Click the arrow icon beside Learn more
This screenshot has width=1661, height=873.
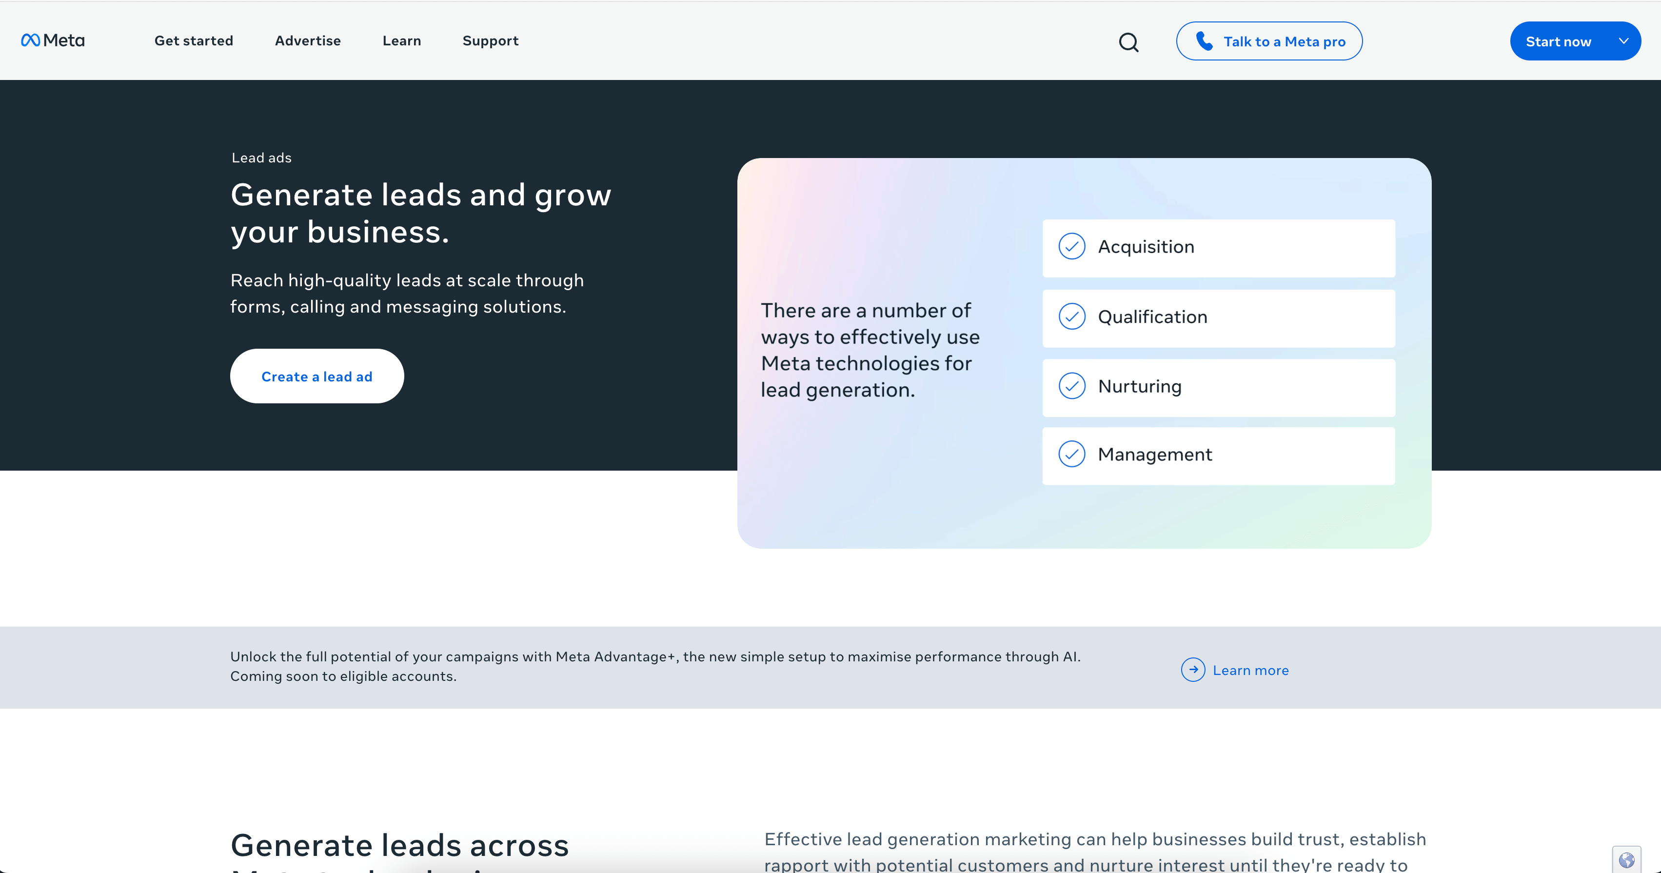1194,670
